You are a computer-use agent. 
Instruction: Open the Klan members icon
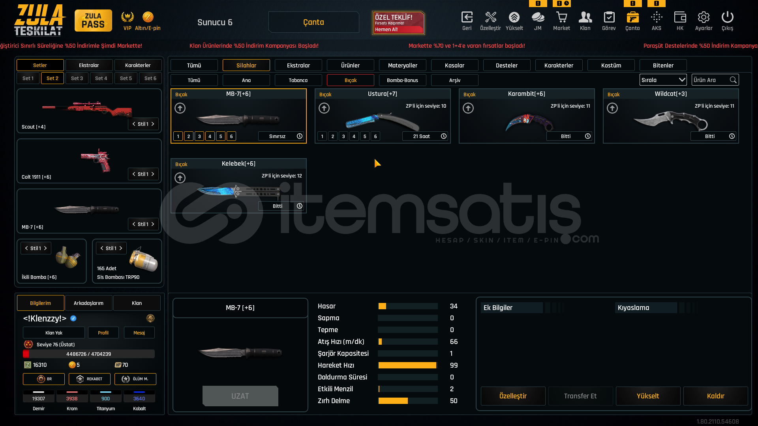(x=585, y=18)
